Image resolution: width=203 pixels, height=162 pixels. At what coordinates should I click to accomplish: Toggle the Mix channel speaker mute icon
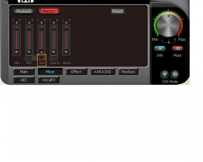[x=17, y=52]
